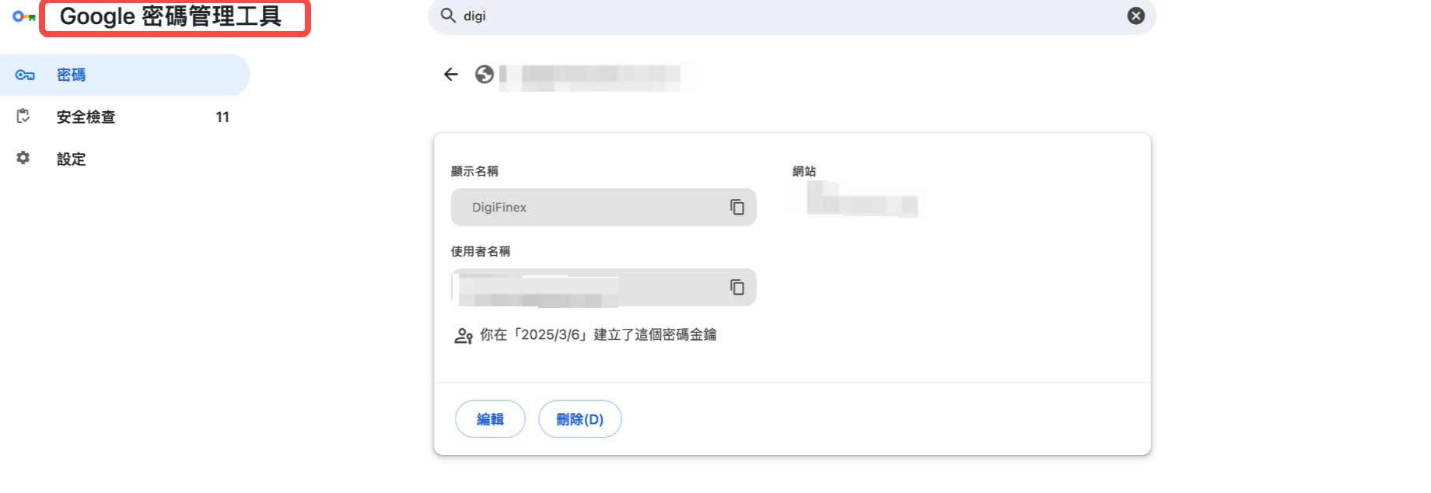Open 設定 in the sidebar
This screenshot has height=493, width=1431.
pyautogui.click(x=125, y=159)
